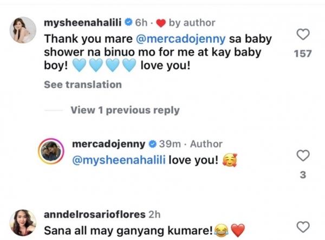Image resolution: width=325 pixels, height=240 pixels.
Task: Click the verified badge beside mysheenahalili
Action: click(128, 22)
